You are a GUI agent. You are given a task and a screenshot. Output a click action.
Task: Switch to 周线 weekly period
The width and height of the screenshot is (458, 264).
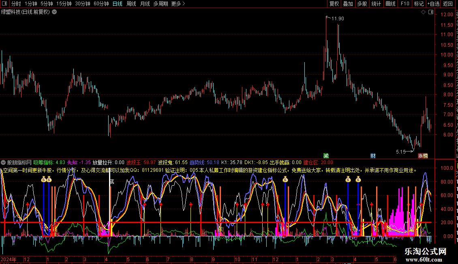(131, 4)
